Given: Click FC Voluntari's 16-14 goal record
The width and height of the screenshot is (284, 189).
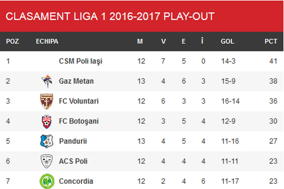Looking at the screenshot, I should click(x=230, y=101).
